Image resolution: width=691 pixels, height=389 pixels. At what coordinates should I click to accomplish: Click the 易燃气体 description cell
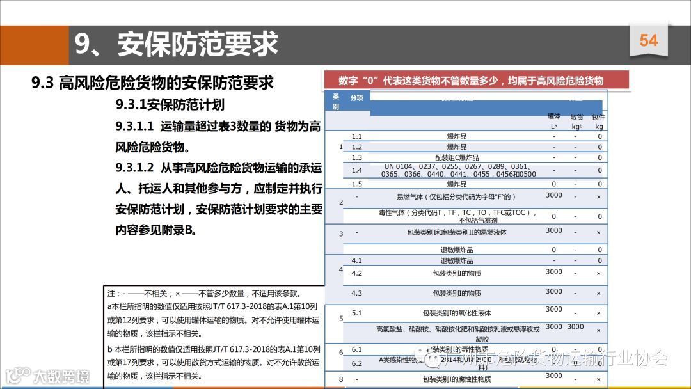[x=456, y=197]
